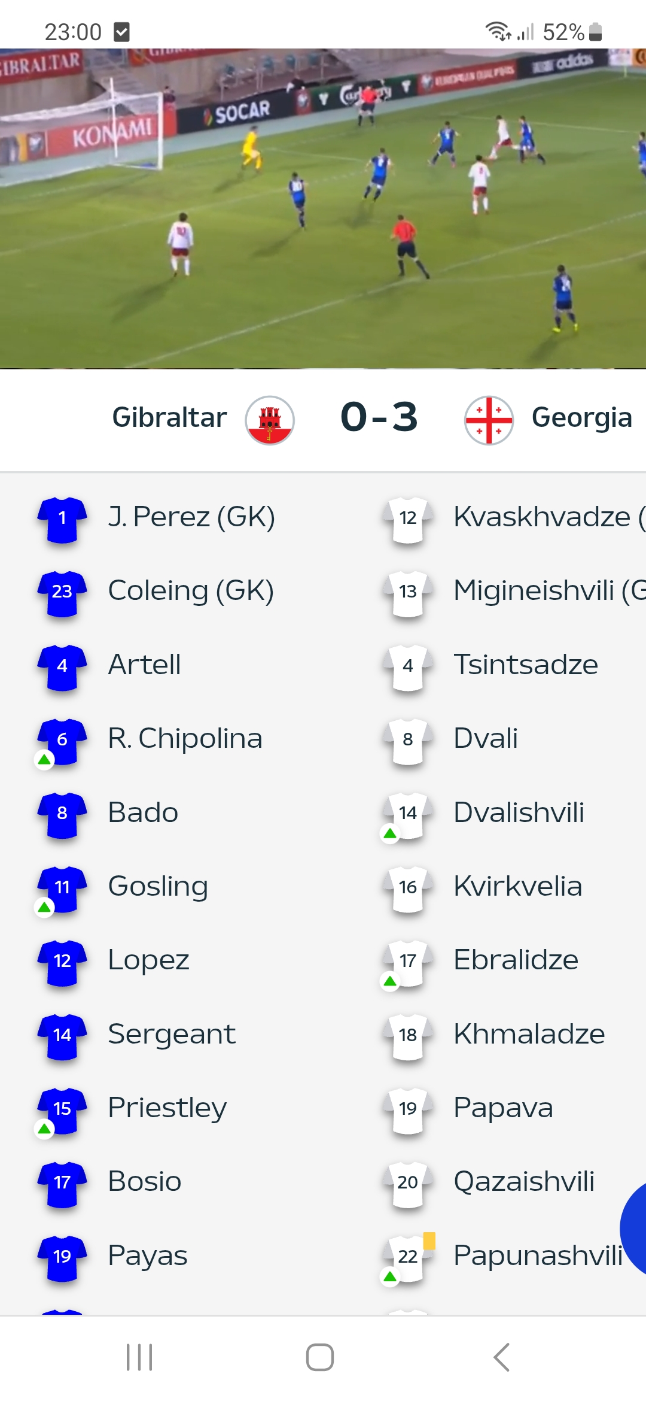This screenshot has height=1401, width=646.
Task: Open Coleing (GK) player entry
Action: (x=191, y=591)
